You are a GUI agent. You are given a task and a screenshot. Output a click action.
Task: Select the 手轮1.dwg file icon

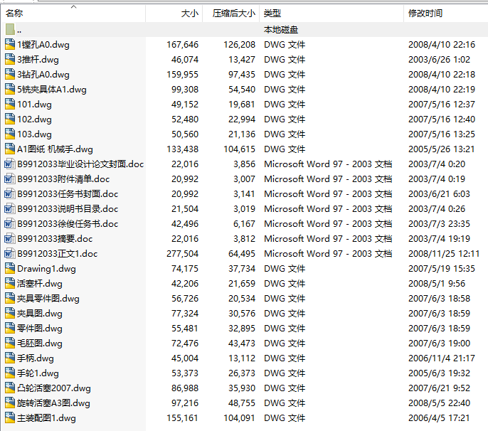click(x=10, y=373)
